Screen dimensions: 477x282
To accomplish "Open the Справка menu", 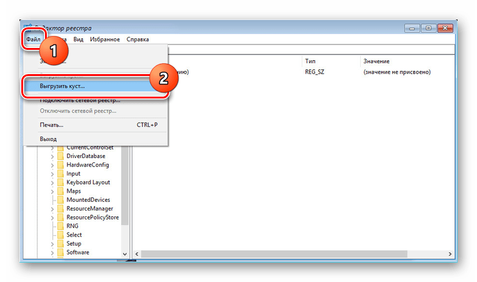I will point(138,40).
